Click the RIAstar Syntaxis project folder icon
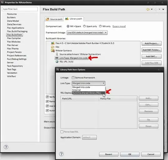Viewport: 168px width, 160px height. (53, 50)
